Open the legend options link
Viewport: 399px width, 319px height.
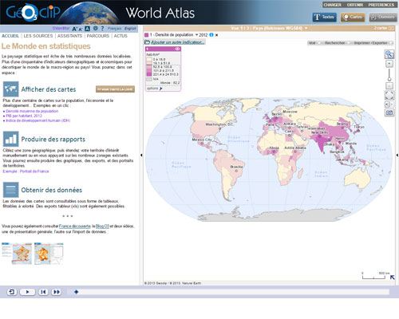point(154,89)
